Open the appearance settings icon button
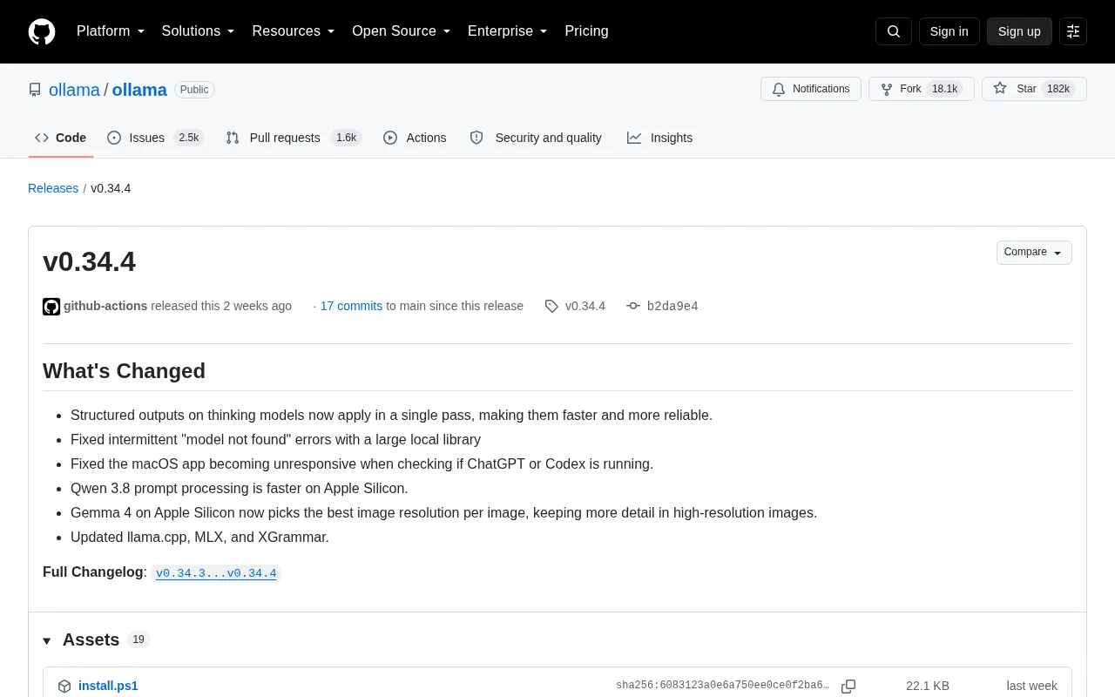Screen dimensions: 1115x697 [1073, 31]
